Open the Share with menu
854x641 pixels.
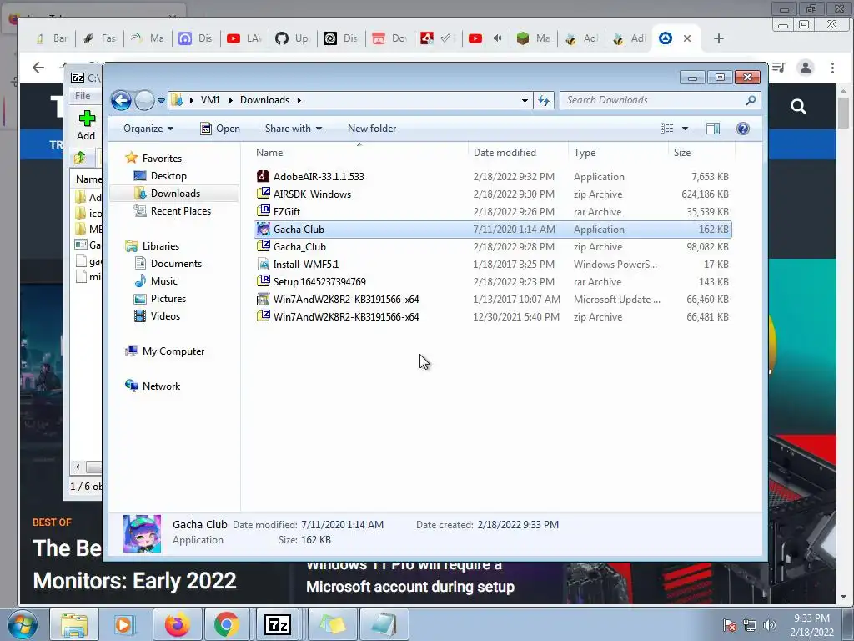293,129
